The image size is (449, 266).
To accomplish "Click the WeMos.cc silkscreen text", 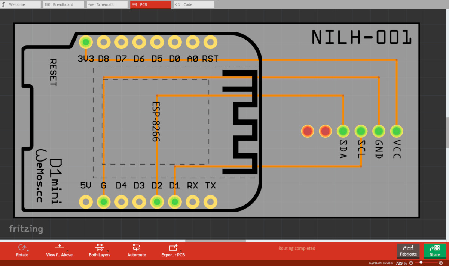I will tap(40, 176).
